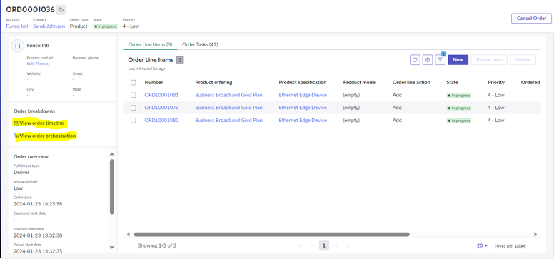Click the Delete button
Image resolution: width=554 pixels, height=259 pixels.
pyautogui.click(x=523, y=60)
